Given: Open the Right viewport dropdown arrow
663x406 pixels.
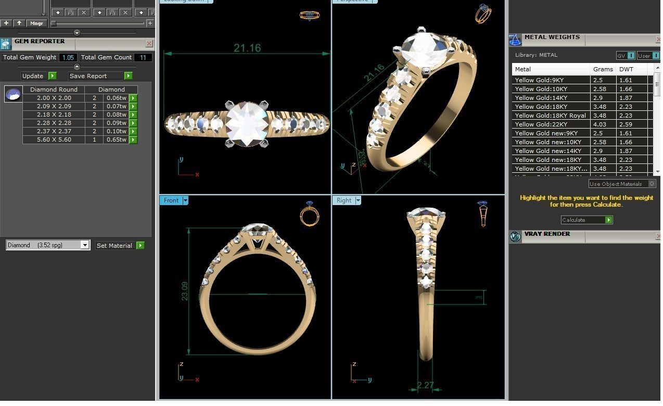Looking at the screenshot, I should 358,200.
